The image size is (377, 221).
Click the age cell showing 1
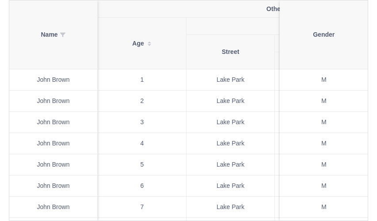(x=142, y=80)
